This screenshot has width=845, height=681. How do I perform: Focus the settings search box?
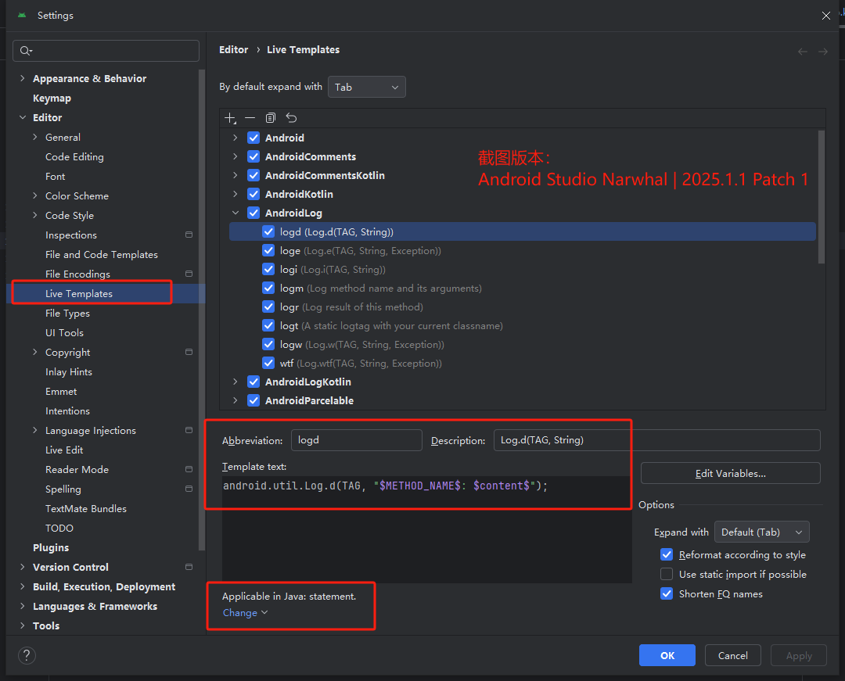click(106, 51)
